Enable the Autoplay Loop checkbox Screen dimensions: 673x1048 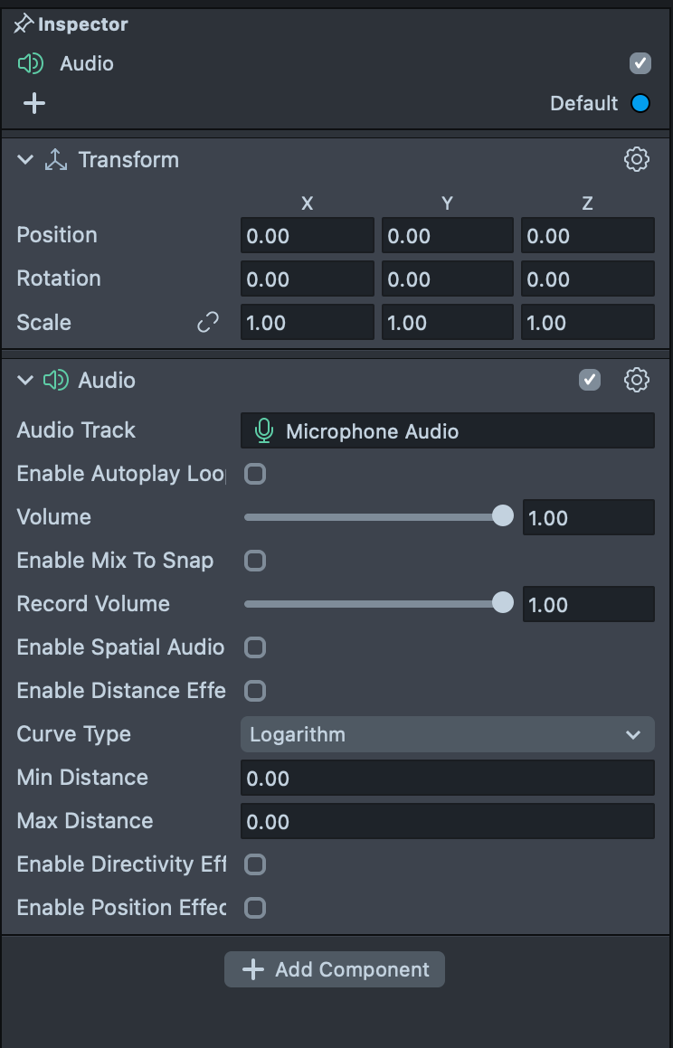click(x=256, y=474)
